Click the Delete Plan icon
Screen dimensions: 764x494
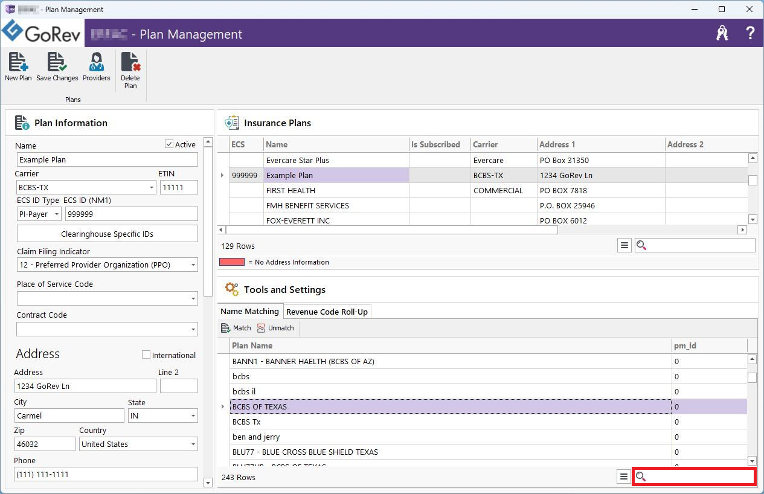point(130,71)
